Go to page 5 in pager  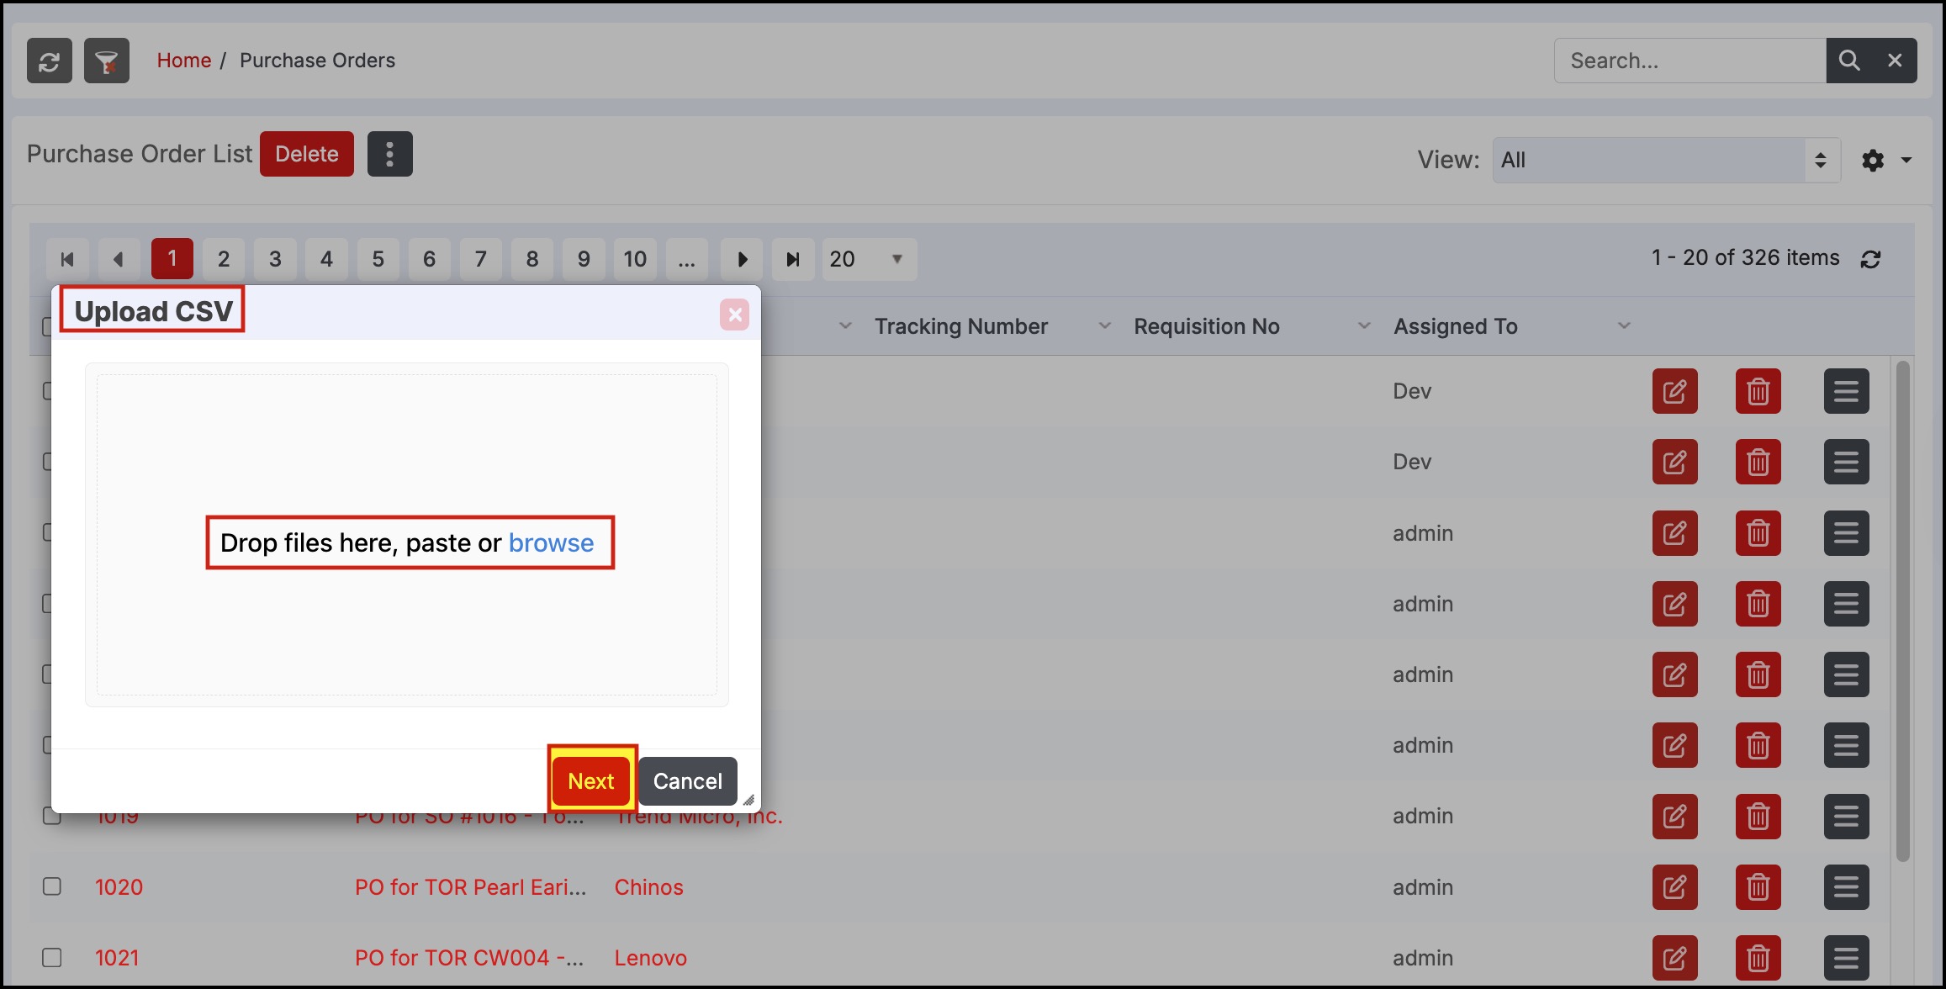pos(378,259)
